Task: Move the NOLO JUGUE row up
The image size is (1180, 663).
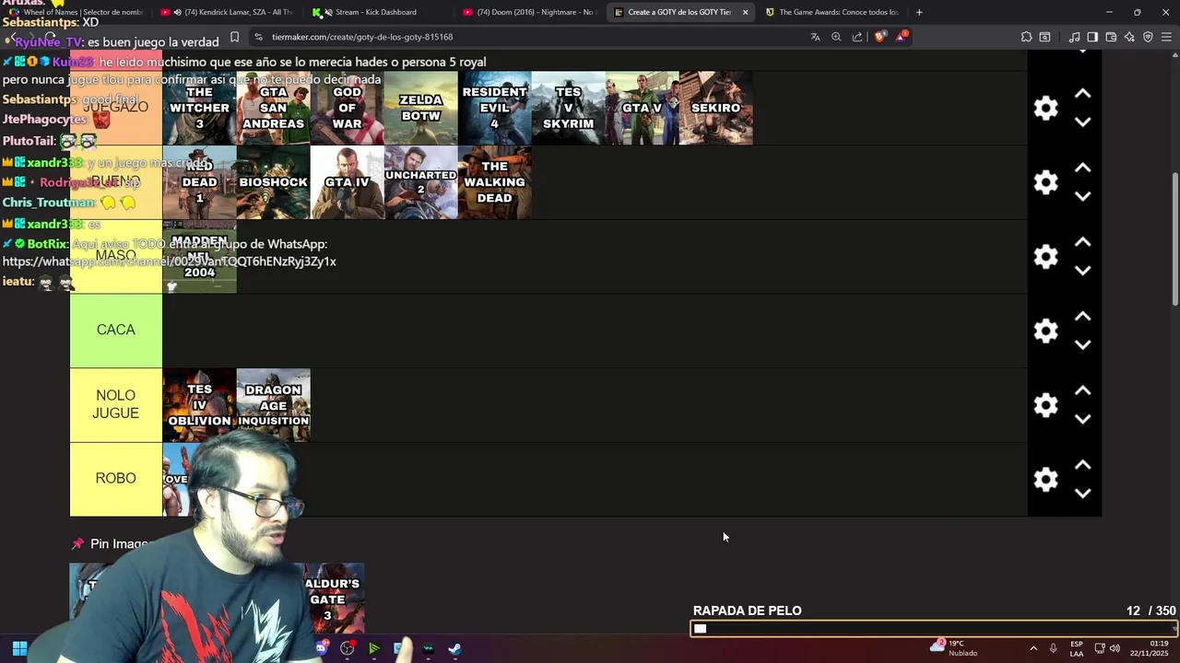Action: pos(1083,391)
